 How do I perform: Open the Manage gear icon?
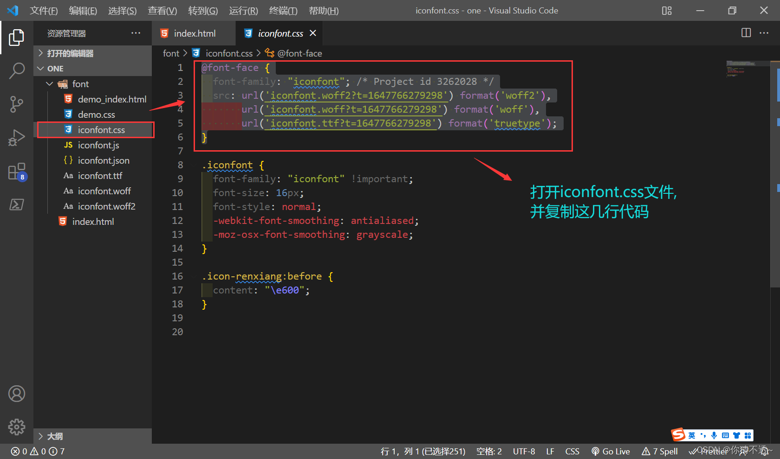(17, 427)
